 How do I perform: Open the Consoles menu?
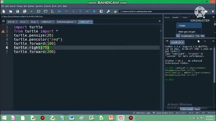coord(39,6)
